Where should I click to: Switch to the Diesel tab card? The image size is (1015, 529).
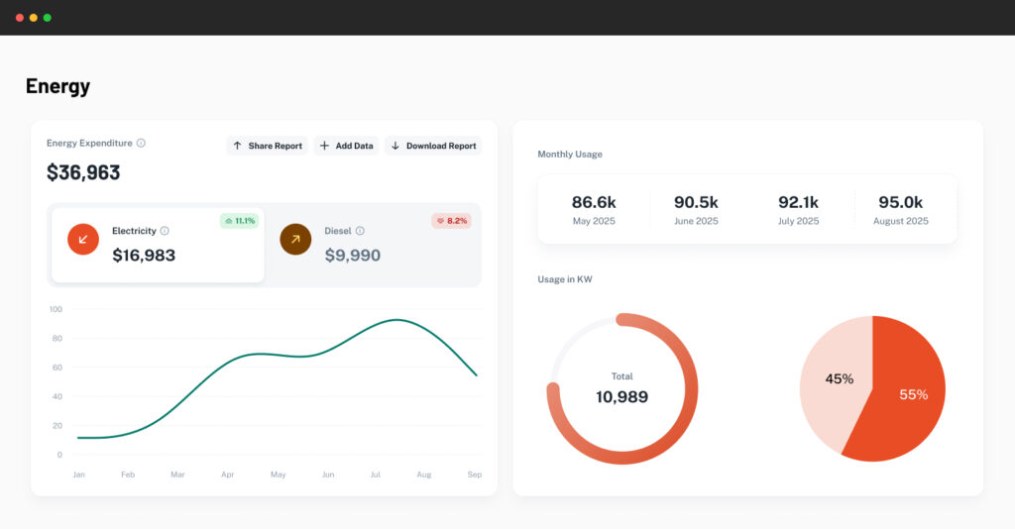point(374,246)
